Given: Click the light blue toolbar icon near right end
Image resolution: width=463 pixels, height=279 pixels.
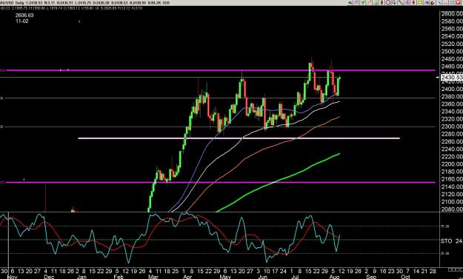Looking at the screenshot, I should (x=439, y=3).
